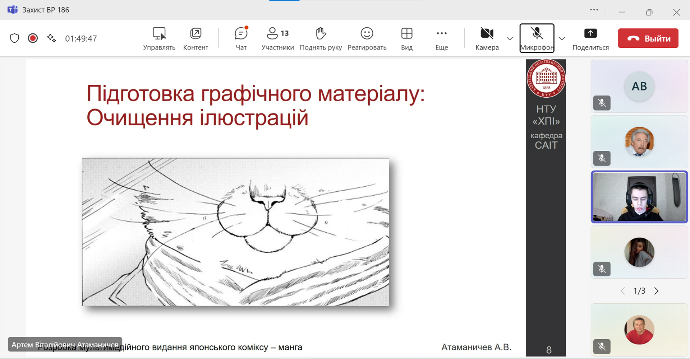Click the red recording indicator
The image size is (690, 359).
33,38
